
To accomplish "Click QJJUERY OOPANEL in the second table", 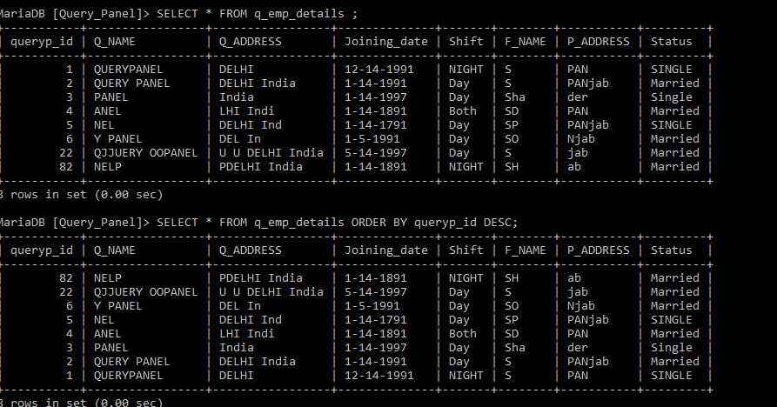I will pyautogui.click(x=142, y=291).
